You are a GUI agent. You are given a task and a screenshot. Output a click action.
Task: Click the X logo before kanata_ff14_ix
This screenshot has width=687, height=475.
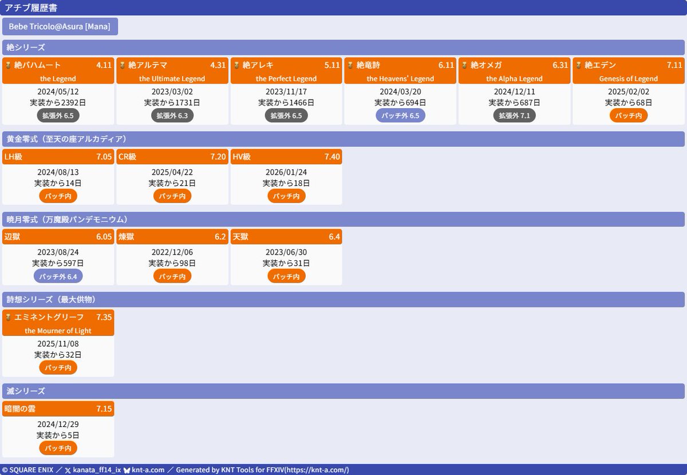[68, 470]
